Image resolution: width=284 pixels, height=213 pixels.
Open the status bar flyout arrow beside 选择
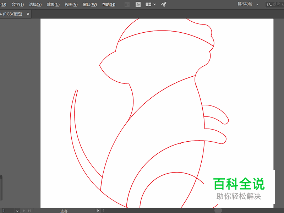coord(98,210)
